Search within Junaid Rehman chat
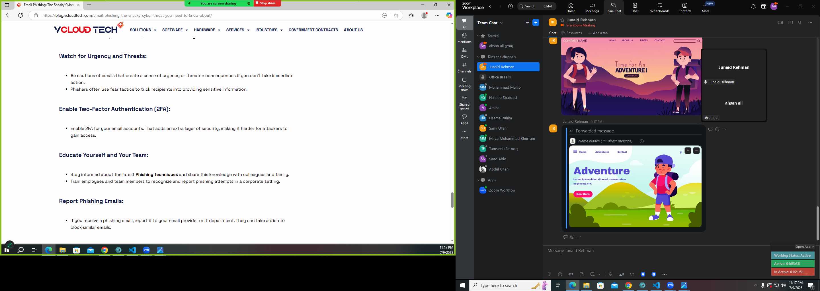Image resolution: width=820 pixels, height=291 pixels. tap(799, 22)
